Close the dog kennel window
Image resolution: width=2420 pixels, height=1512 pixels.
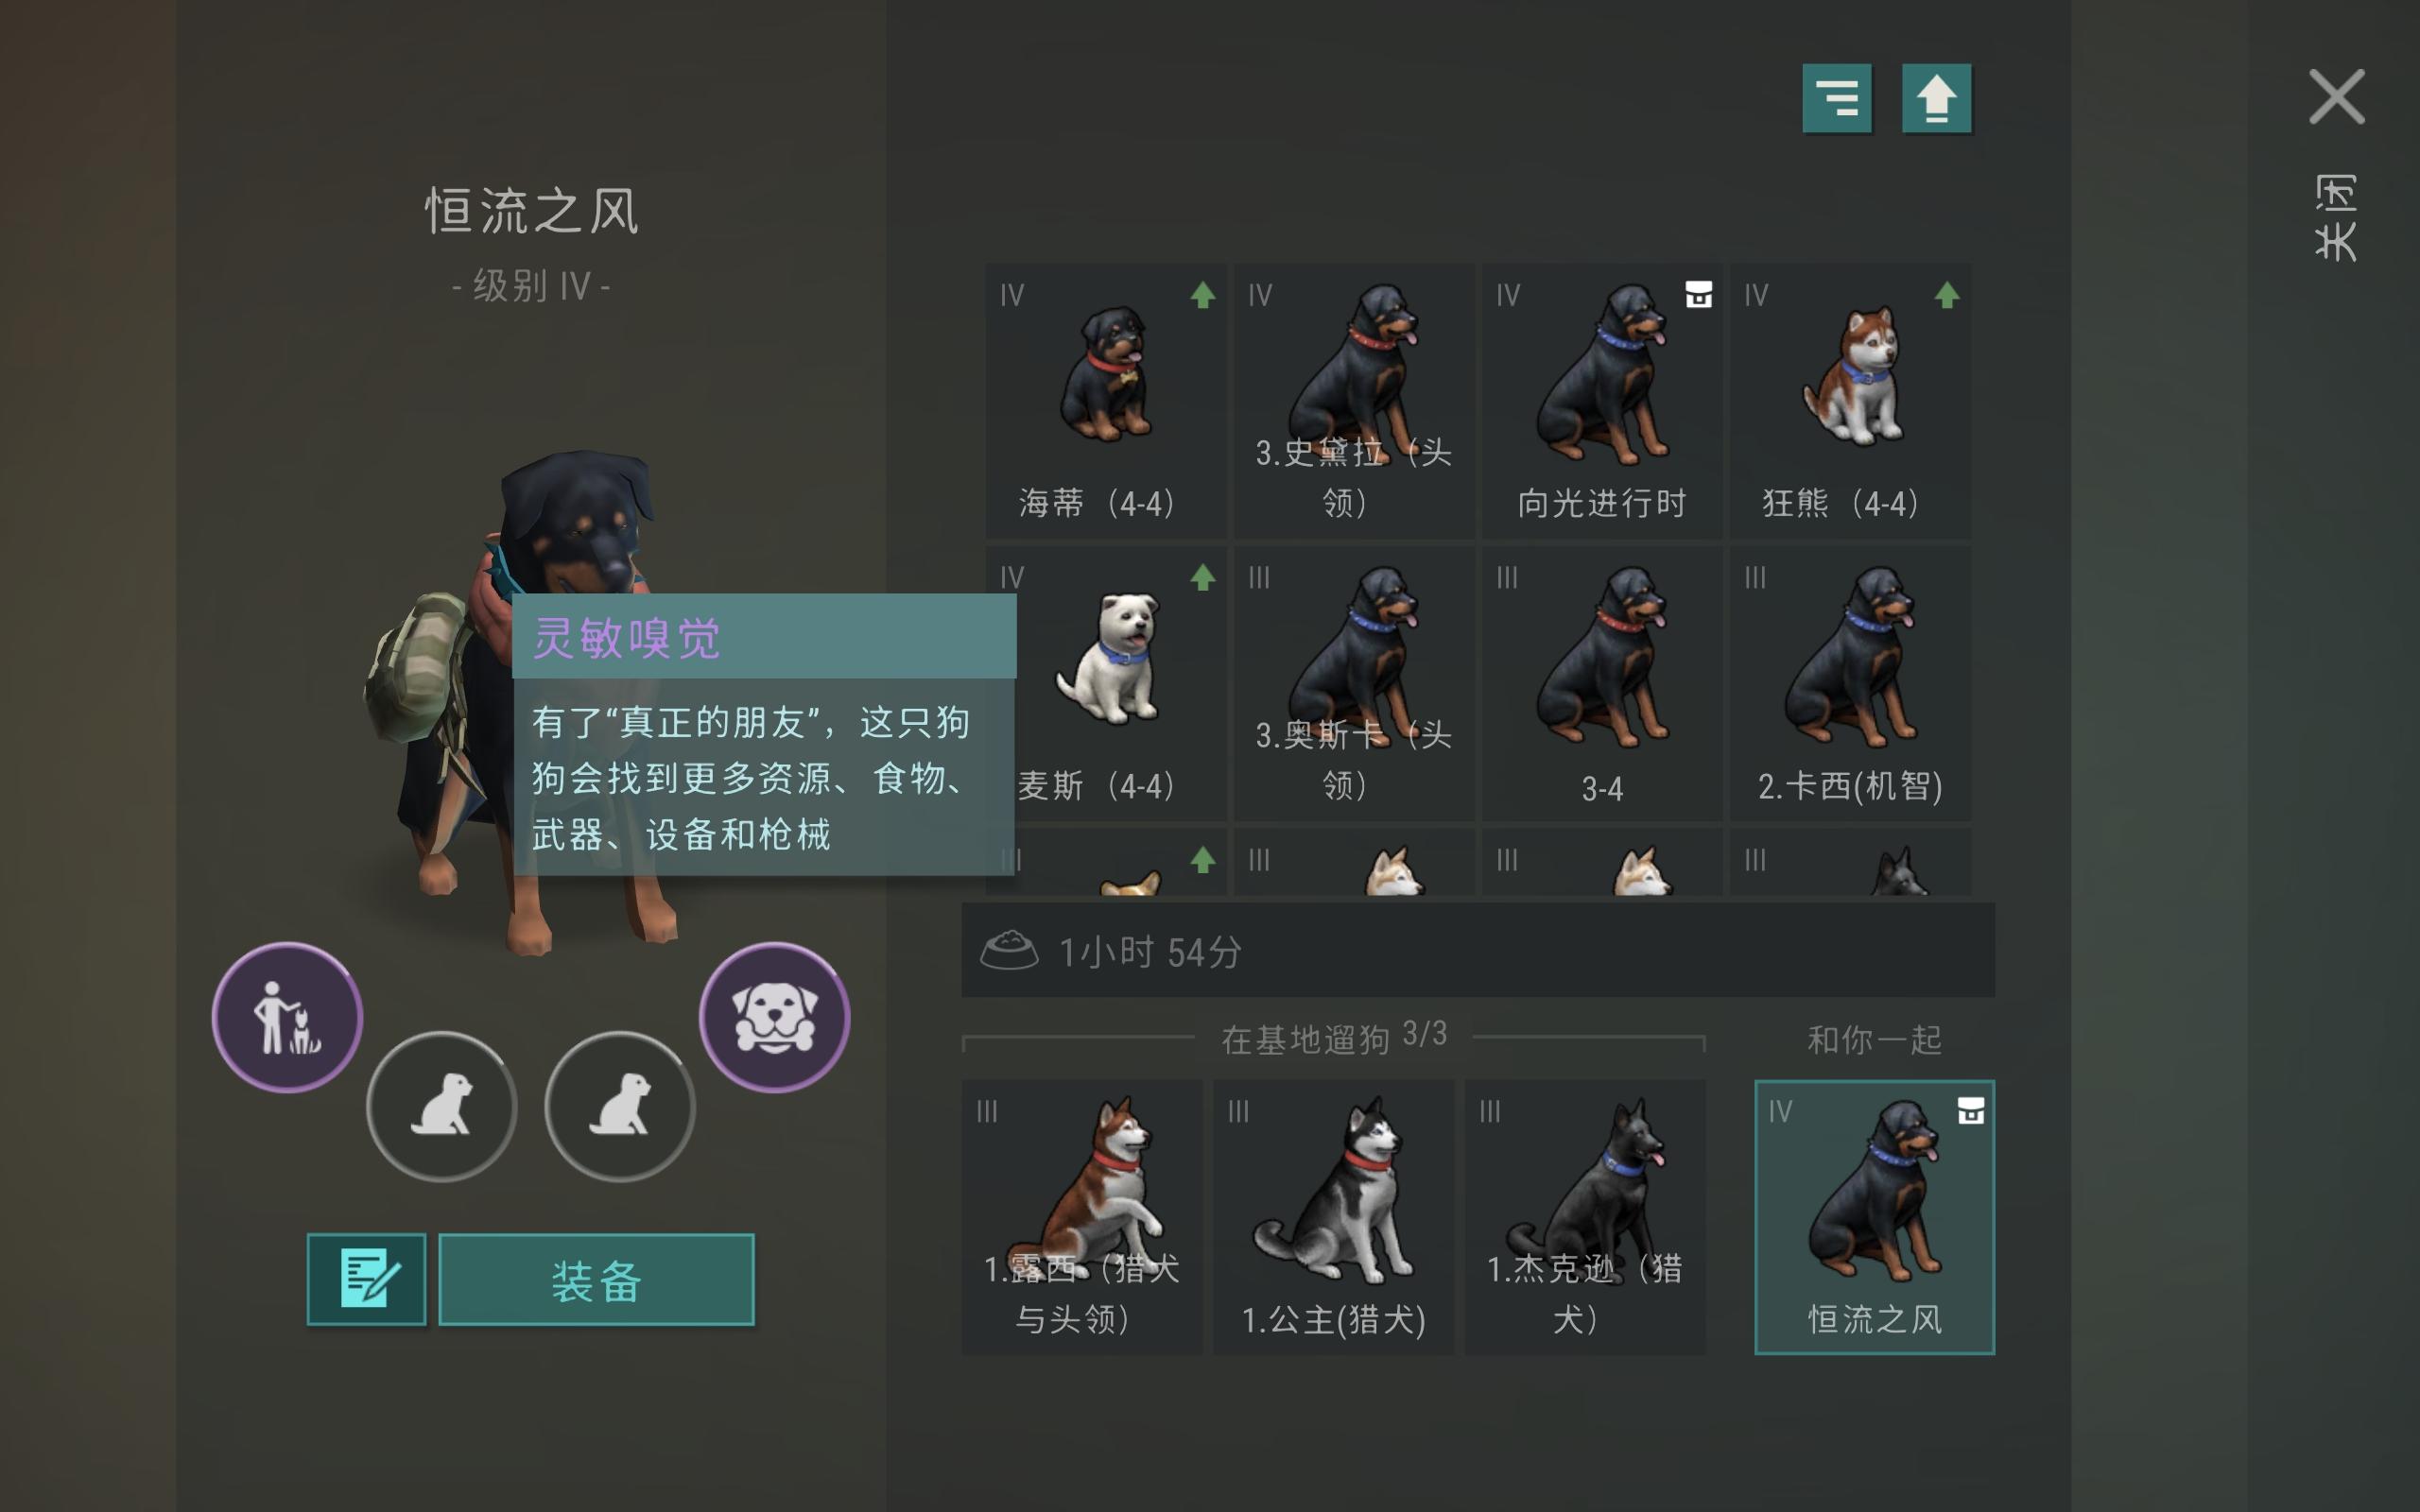[2336, 97]
